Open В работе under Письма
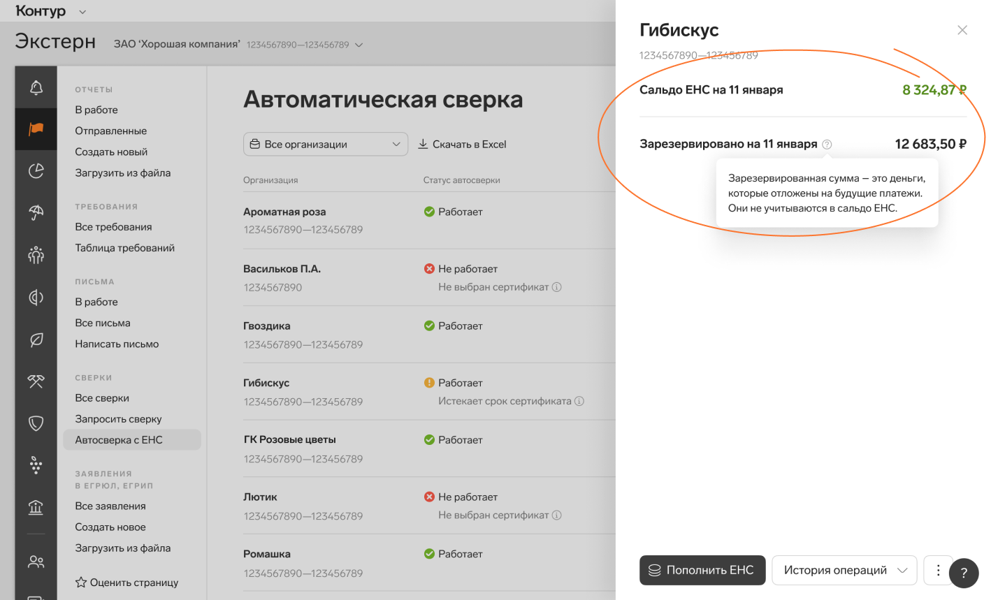 point(96,302)
